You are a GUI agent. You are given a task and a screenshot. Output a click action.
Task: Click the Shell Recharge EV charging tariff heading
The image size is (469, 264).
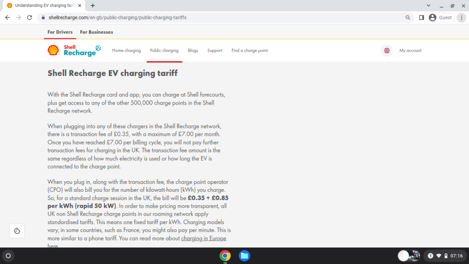[x=113, y=73]
